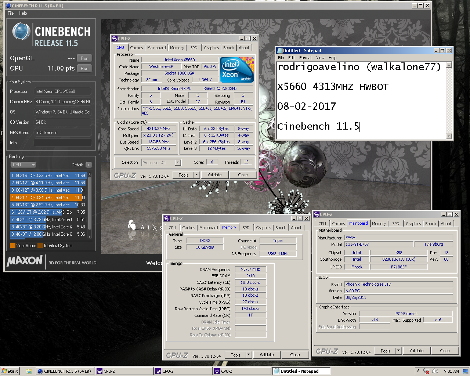
Task: Click Cinebench taskbar button
Action: tap(65, 371)
